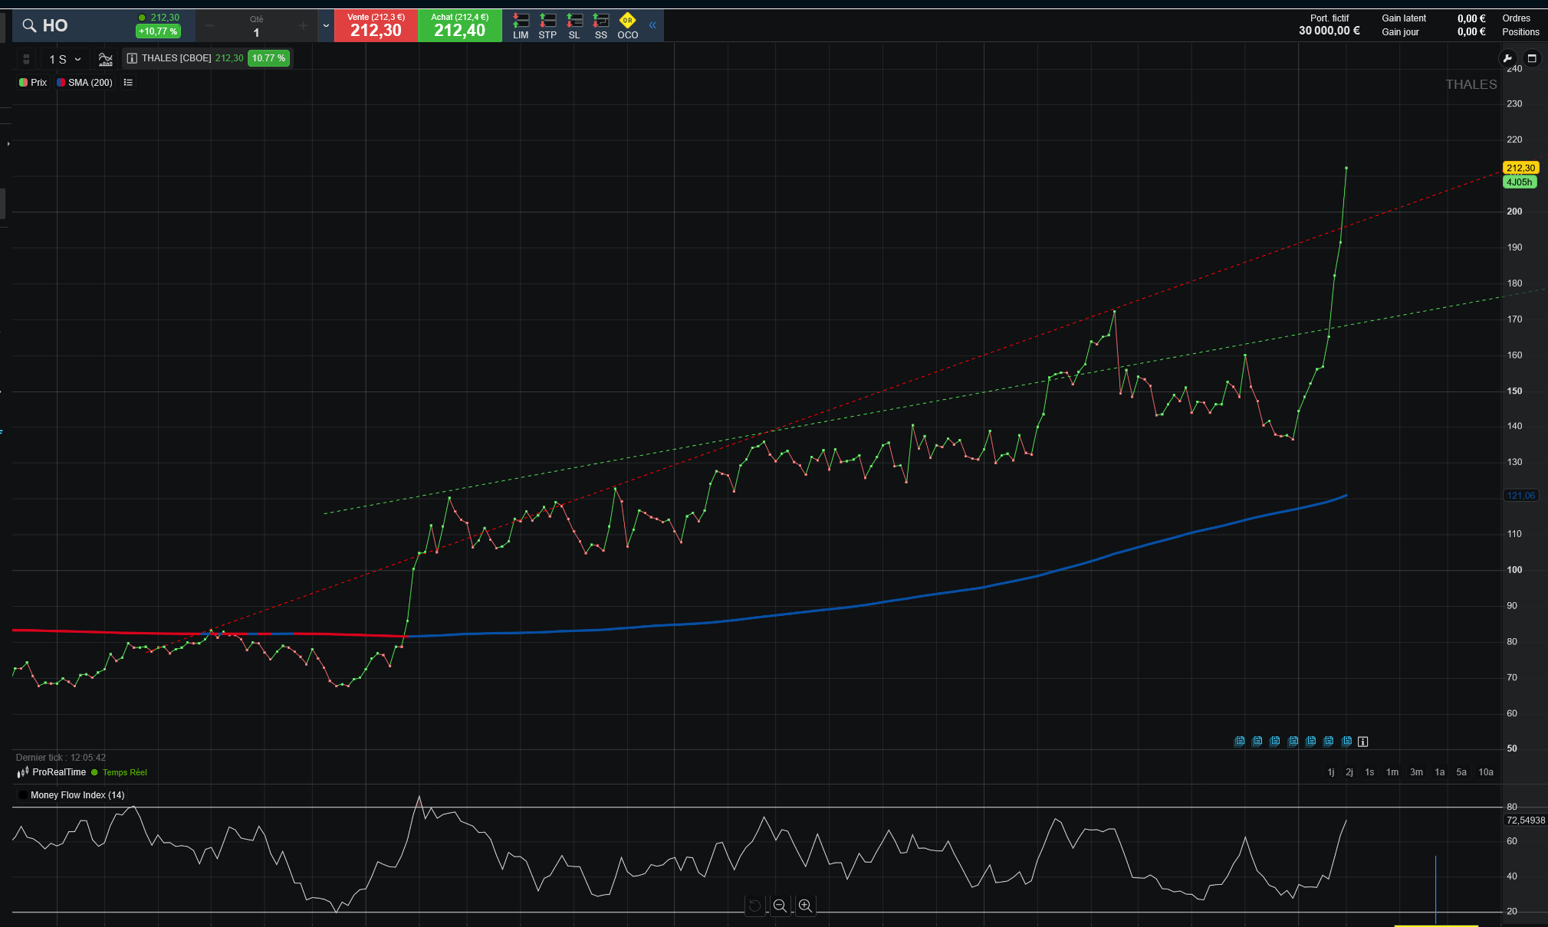Toggle the SMA (200) indicator legend
Screen dimensions: 1548x927
pos(85,83)
